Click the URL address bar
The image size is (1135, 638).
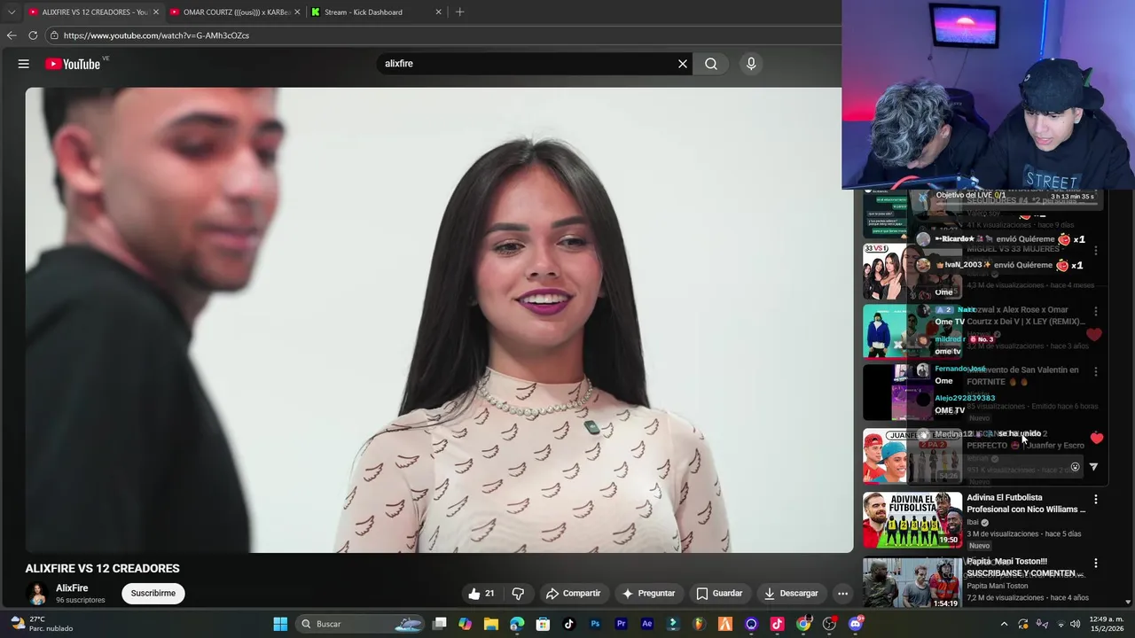pos(443,35)
